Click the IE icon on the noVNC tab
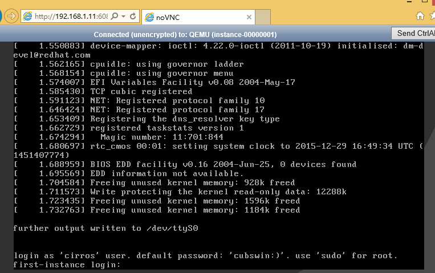The width and height of the screenshot is (435, 273). (x=149, y=17)
